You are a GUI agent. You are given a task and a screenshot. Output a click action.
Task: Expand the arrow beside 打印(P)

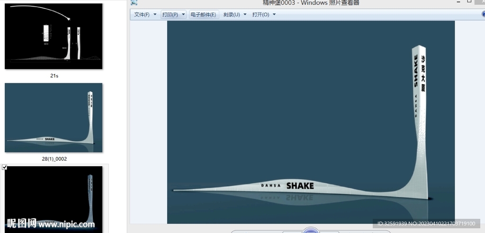183,14
